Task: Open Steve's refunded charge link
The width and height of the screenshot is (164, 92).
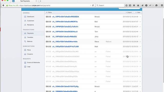Action: [x=65, y=42]
